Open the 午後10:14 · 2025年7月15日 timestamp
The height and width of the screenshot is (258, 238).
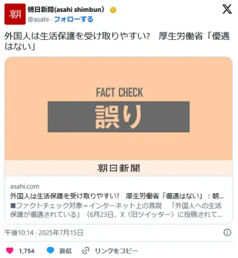coord(44,232)
